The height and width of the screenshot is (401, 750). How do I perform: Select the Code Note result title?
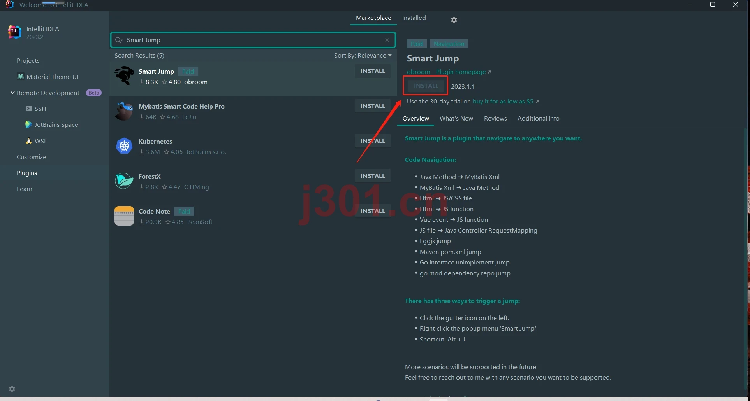click(154, 212)
